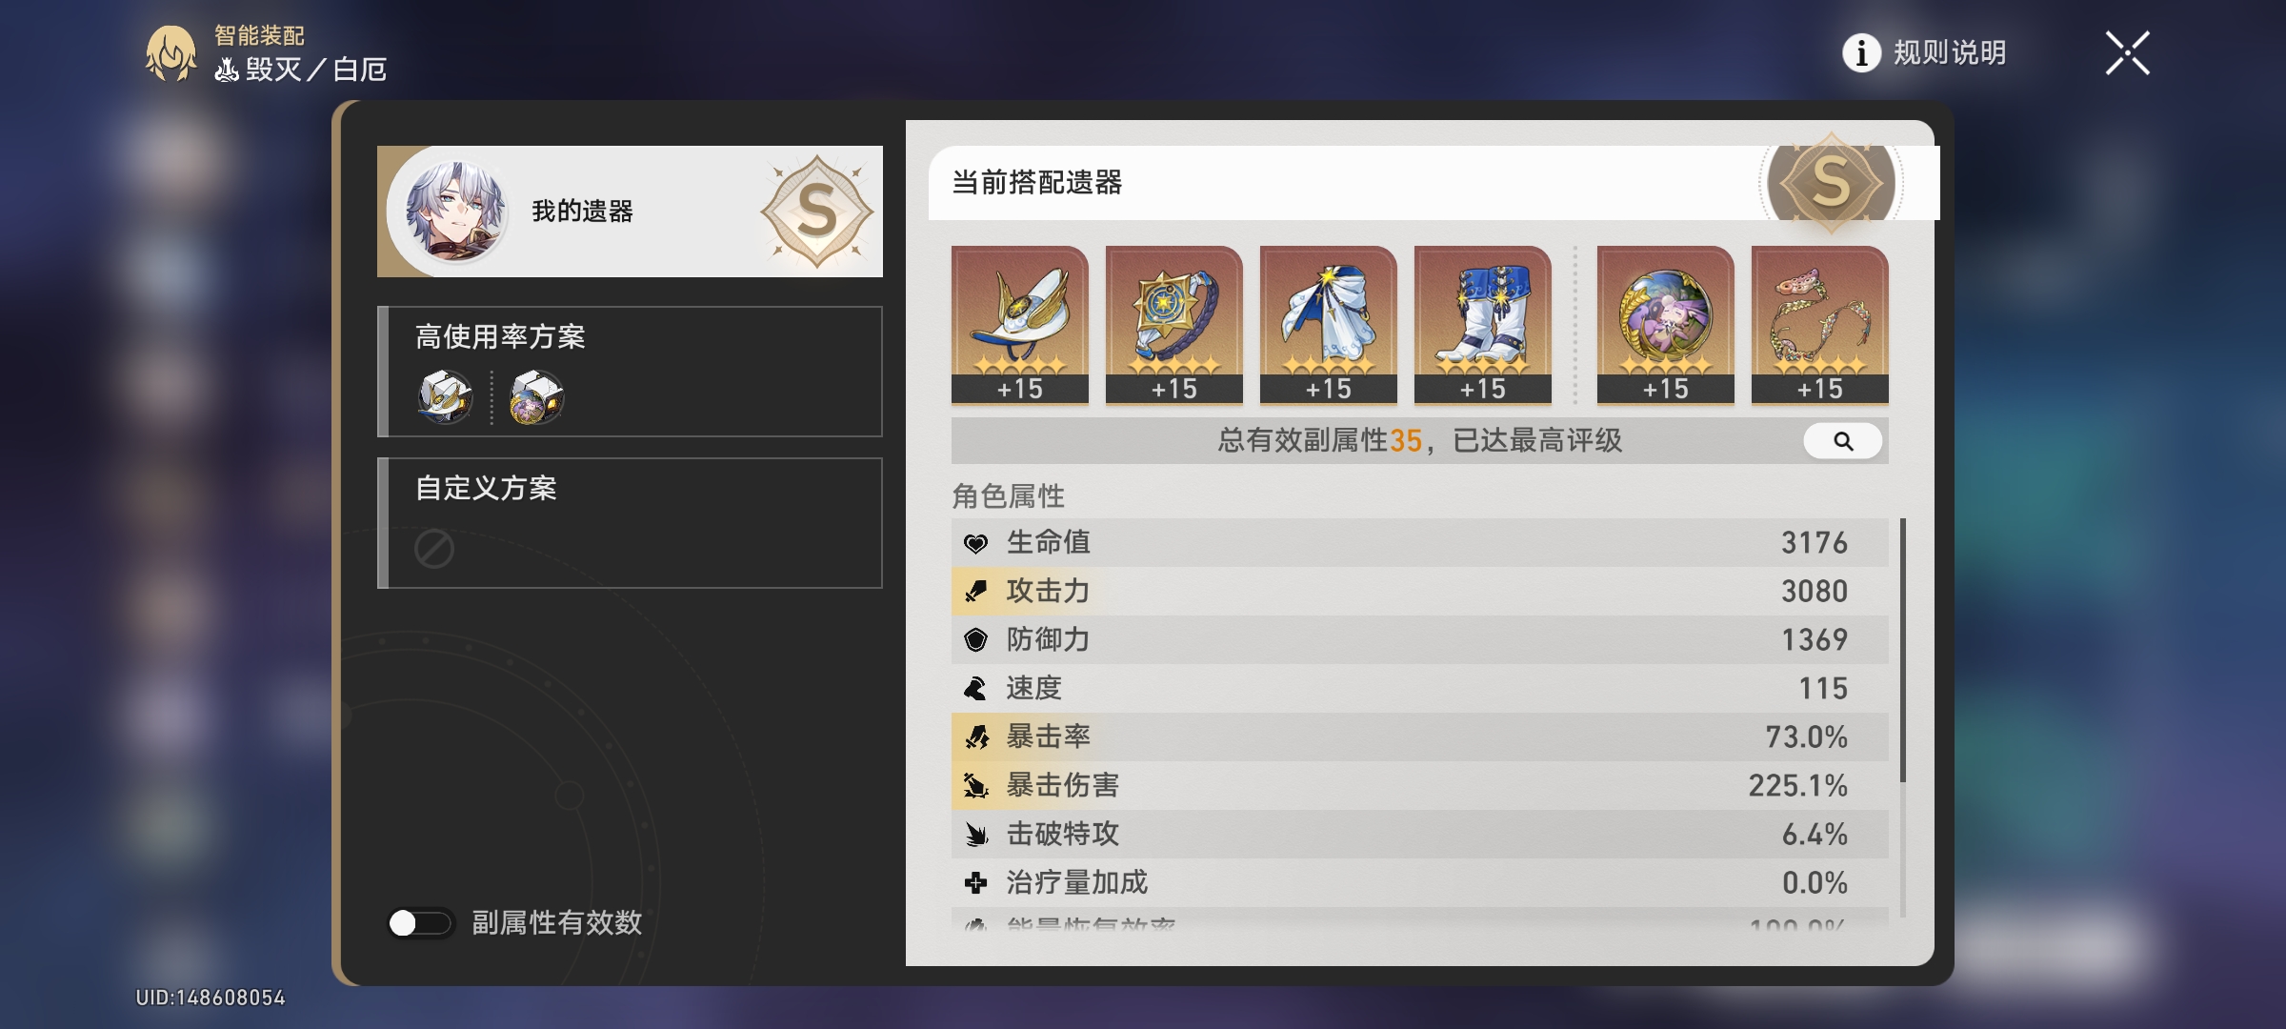Close the 智能装配 panel with X
The height and width of the screenshot is (1029, 2286).
tap(2127, 52)
